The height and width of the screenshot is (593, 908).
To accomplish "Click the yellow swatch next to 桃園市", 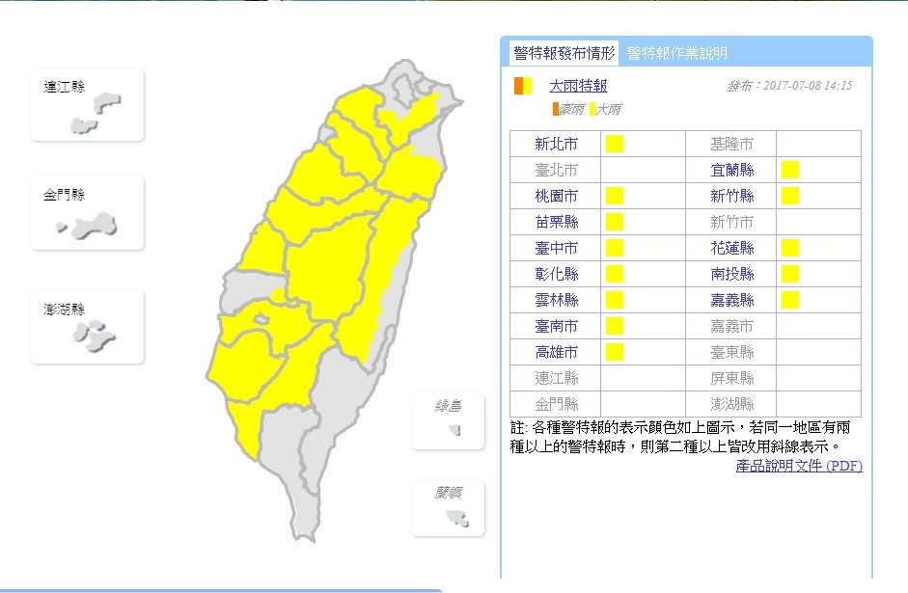I will (x=615, y=196).
